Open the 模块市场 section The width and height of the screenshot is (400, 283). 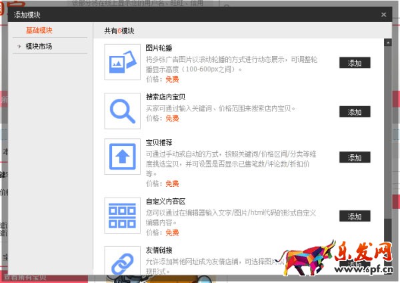tap(39, 46)
